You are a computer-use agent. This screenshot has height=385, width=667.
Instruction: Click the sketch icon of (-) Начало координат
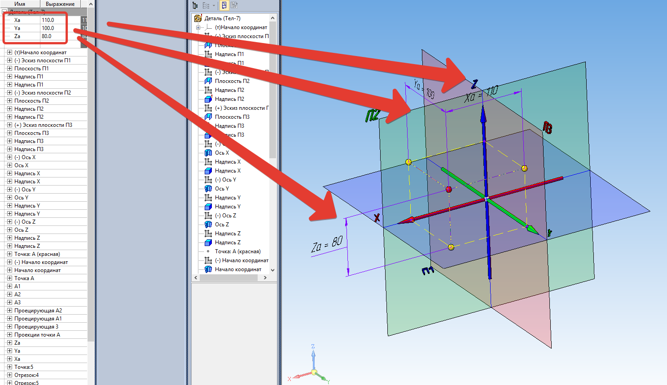(208, 260)
